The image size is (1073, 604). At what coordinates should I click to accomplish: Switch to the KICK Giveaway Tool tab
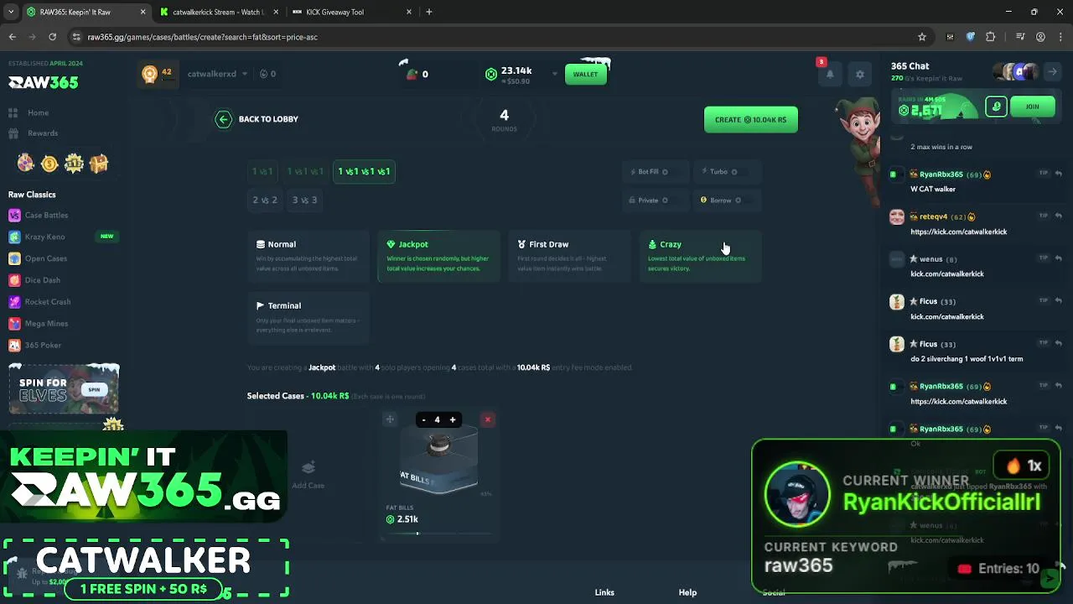click(x=350, y=12)
